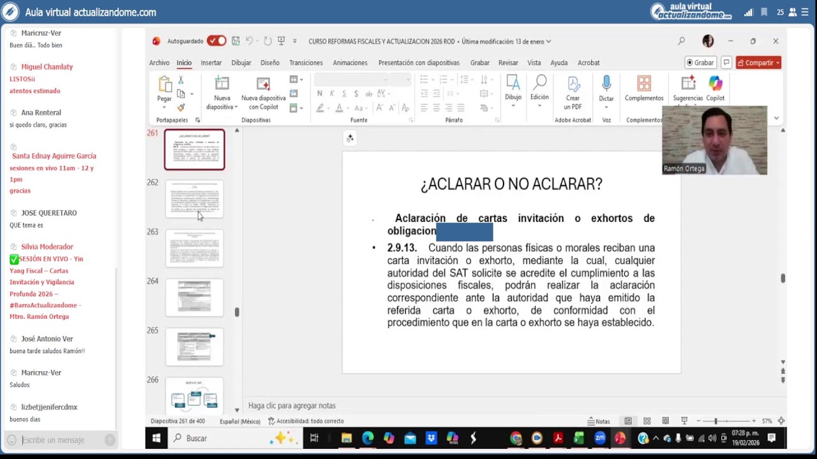Open the Pegar dropdown arrow
Image resolution: width=817 pixels, height=459 pixels.
[x=165, y=106]
